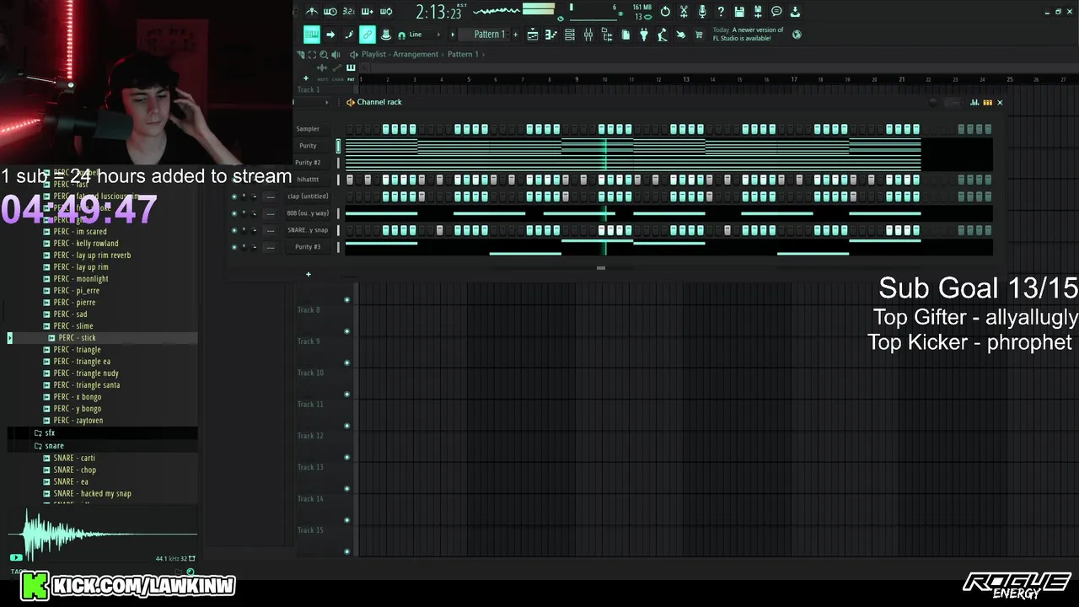This screenshot has width=1079, height=607.
Task: Select the Purity channel button
Action: (308, 146)
